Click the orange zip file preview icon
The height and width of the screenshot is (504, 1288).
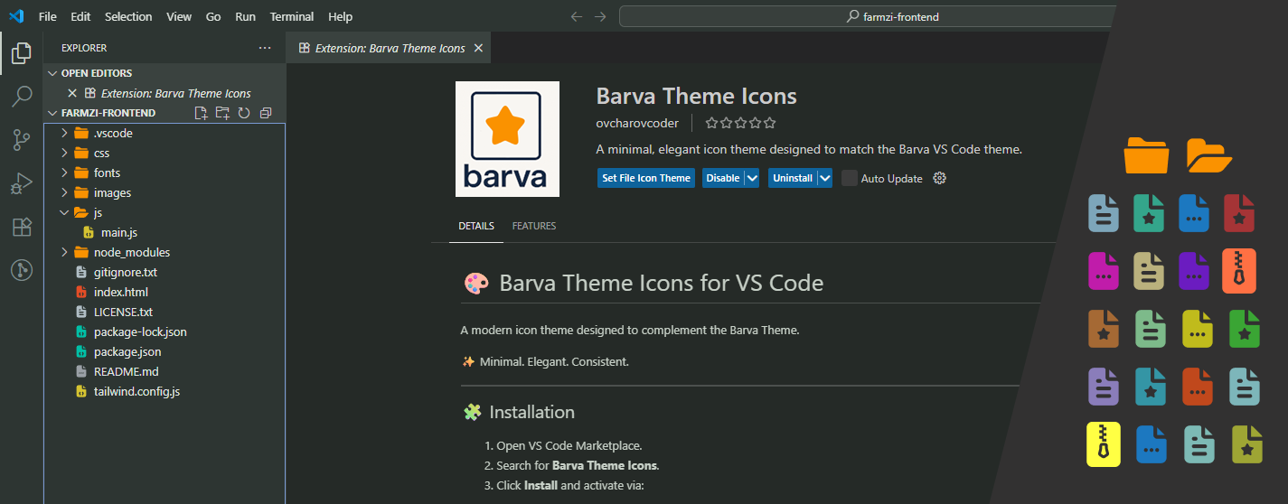click(x=1239, y=270)
